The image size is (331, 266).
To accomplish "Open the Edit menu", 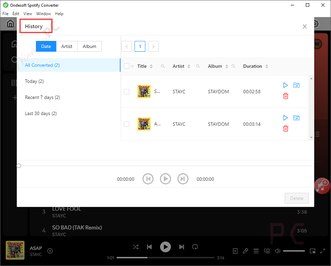I will [x=16, y=14].
